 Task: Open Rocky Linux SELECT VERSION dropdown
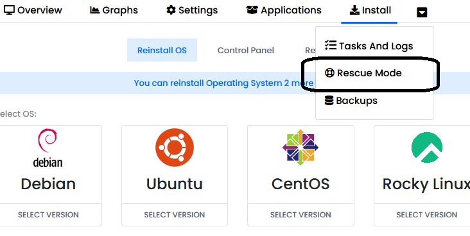coord(427,215)
